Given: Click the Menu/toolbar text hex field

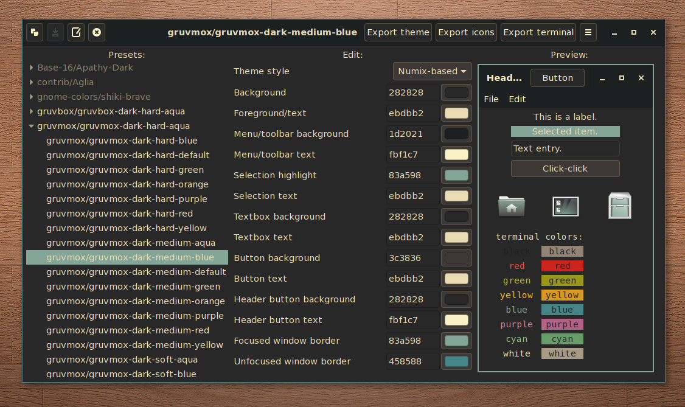Looking at the screenshot, I should 413,155.
